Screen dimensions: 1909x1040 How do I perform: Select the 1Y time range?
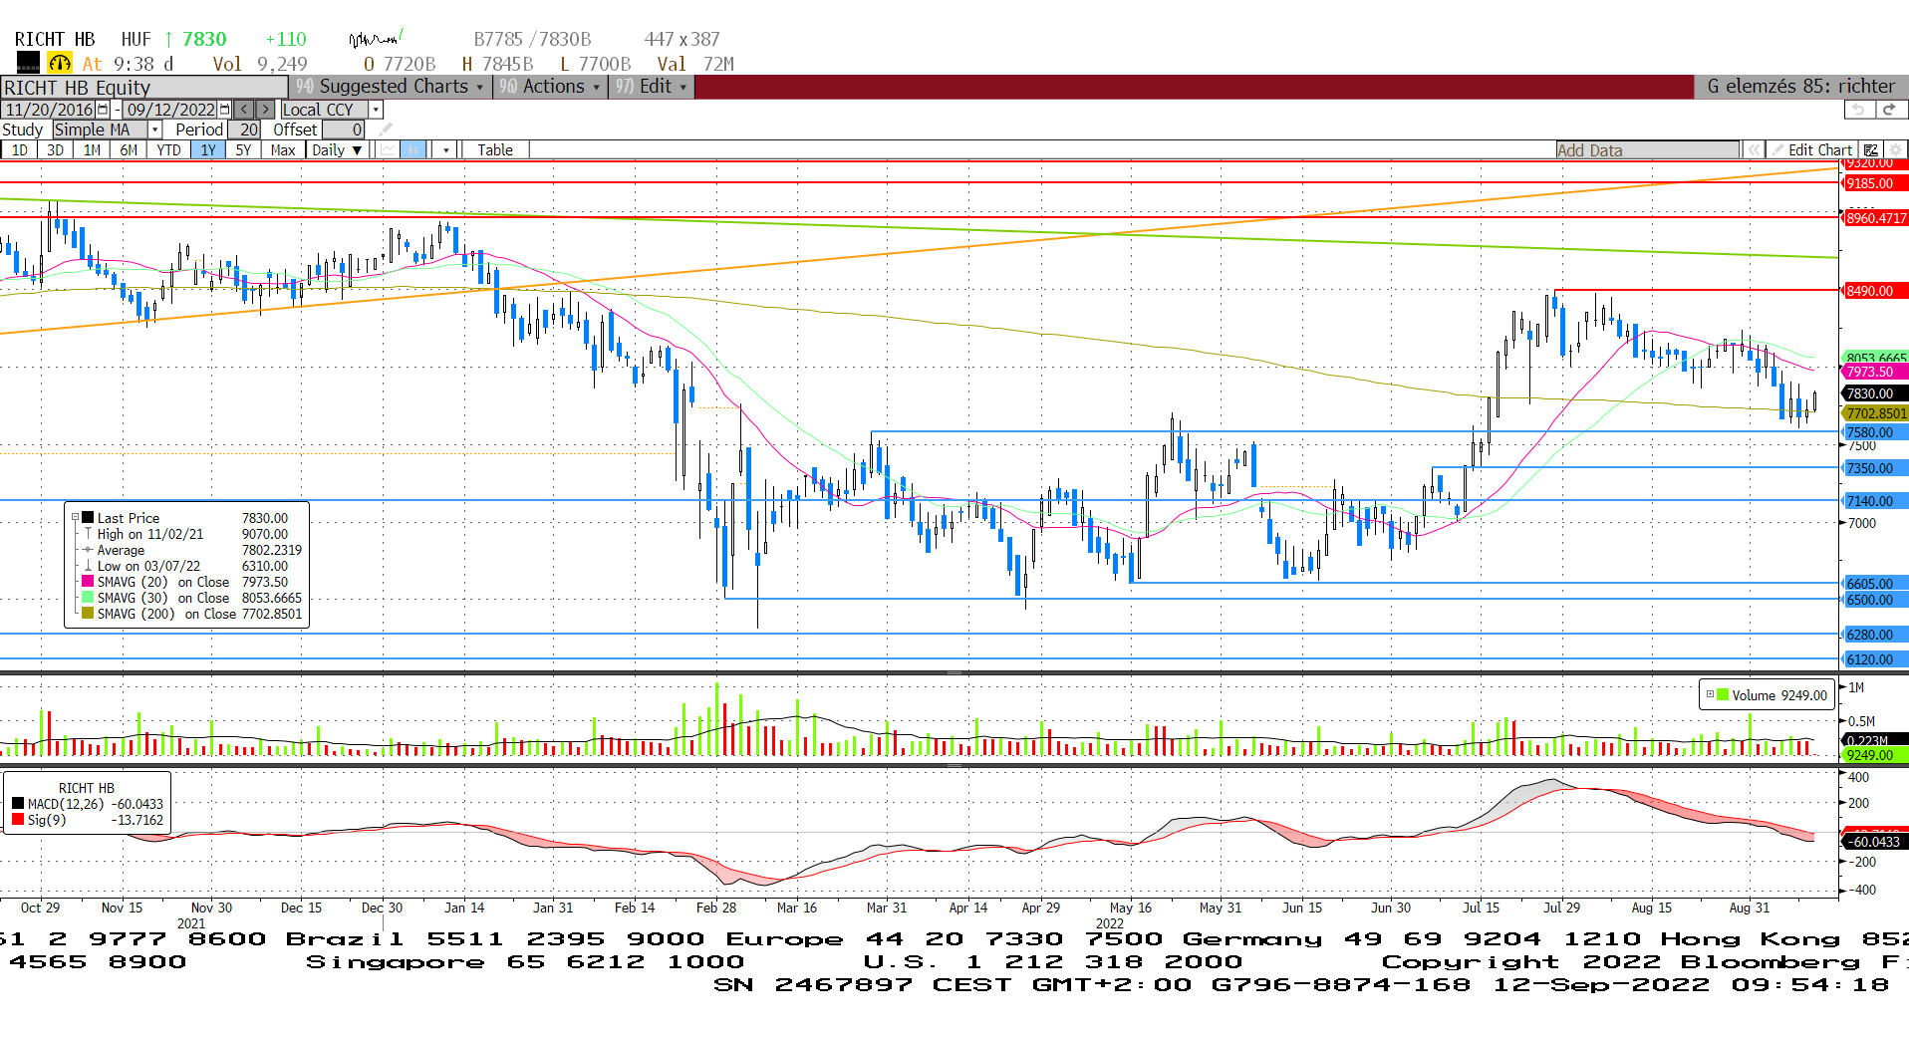pos(208,150)
